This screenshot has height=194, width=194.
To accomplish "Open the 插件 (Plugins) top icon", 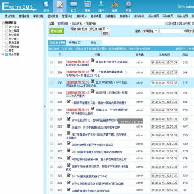I will point(115,6).
